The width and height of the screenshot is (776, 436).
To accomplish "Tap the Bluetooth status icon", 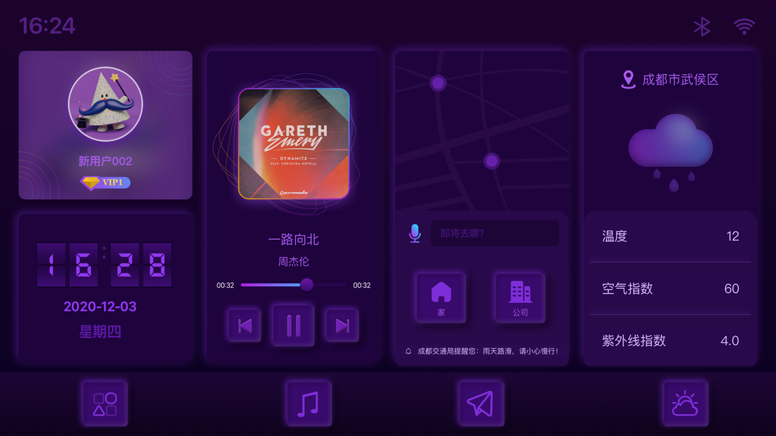I will tap(702, 26).
